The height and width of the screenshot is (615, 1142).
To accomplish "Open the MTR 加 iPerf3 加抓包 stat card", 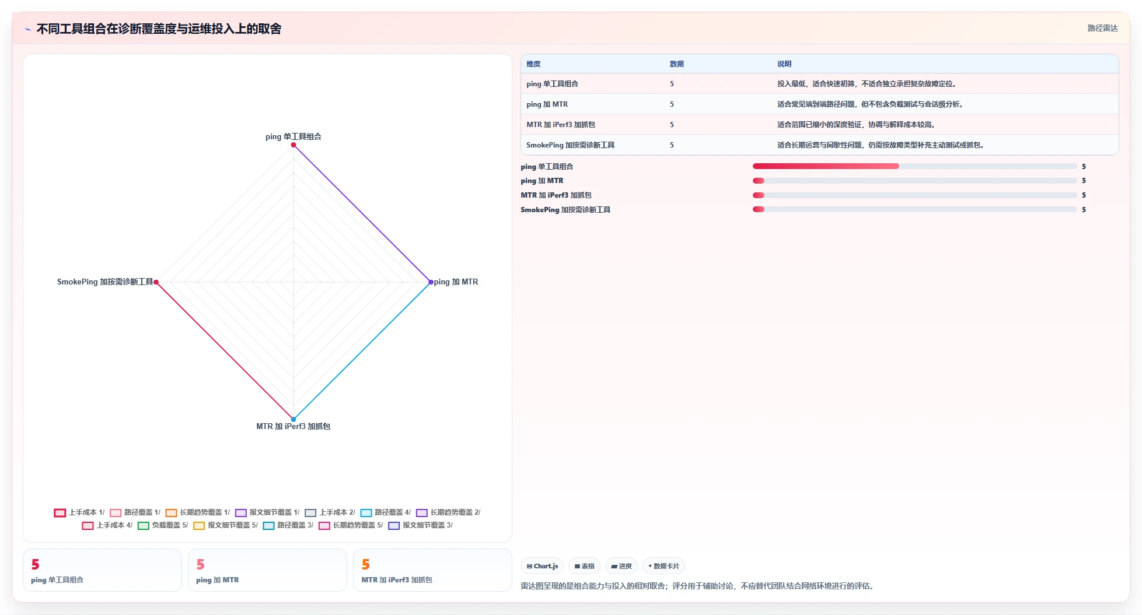I will (x=432, y=570).
